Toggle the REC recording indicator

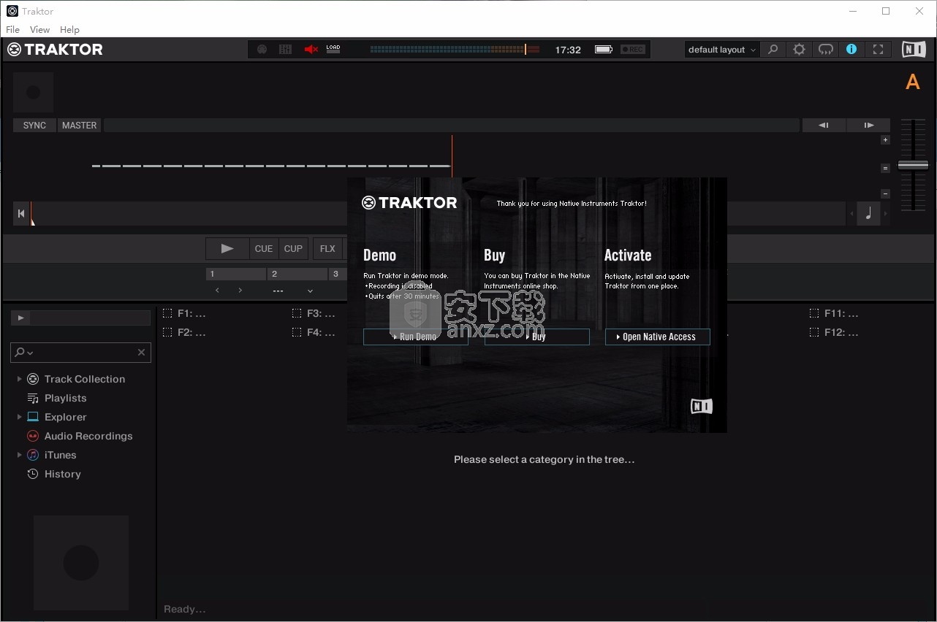click(x=633, y=50)
